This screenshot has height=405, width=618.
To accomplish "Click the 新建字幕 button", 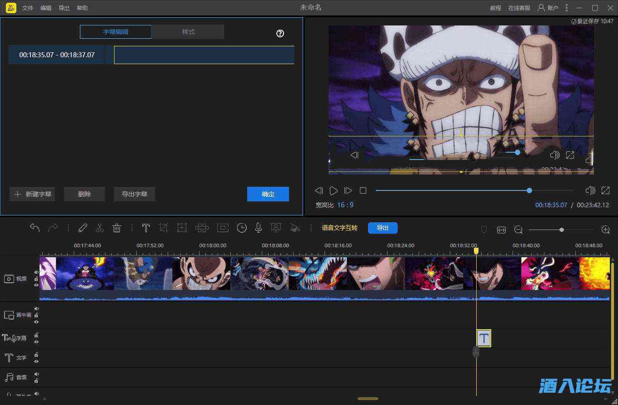I will tap(32, 194).
